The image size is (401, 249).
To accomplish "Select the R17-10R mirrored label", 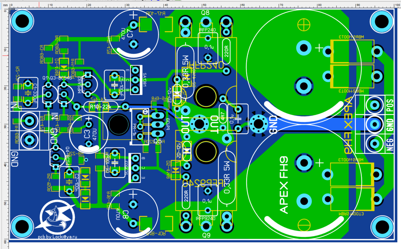I will [x=155, y=13].
